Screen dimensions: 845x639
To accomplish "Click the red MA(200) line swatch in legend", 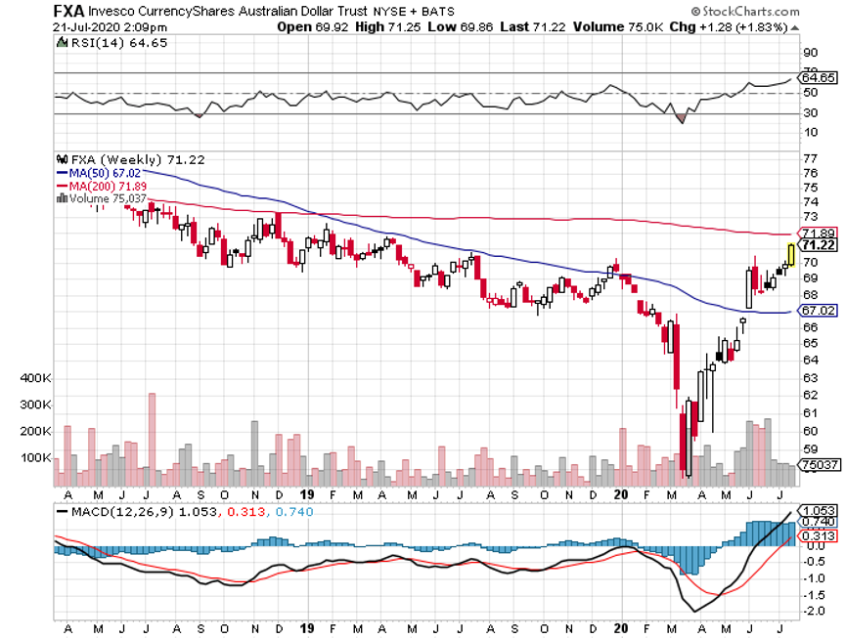I will (x=62, y=186).
